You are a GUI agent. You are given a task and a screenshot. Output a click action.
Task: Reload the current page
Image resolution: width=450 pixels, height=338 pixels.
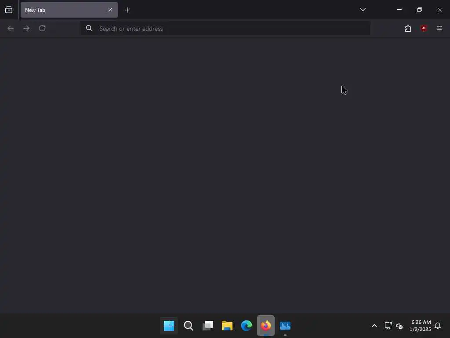42,28
